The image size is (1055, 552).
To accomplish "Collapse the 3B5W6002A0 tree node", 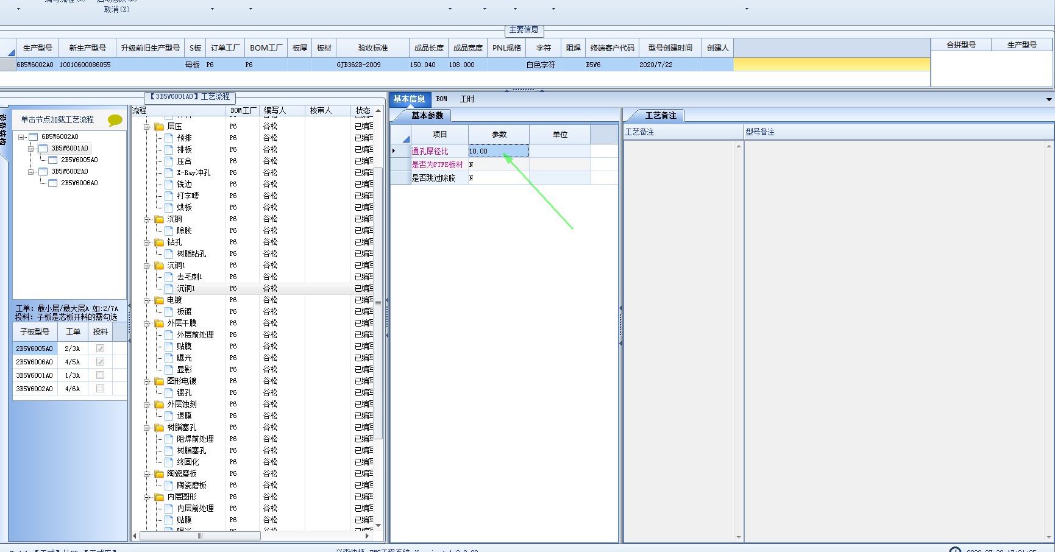I will click(31, 172).
